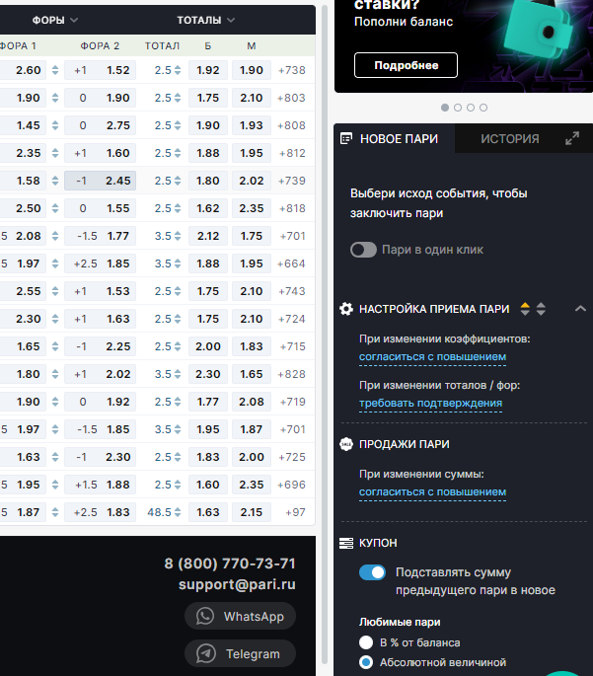This screenshot has height=676, width=593.
Task: Go to second banner slide dot
Action: pos(458,108)
